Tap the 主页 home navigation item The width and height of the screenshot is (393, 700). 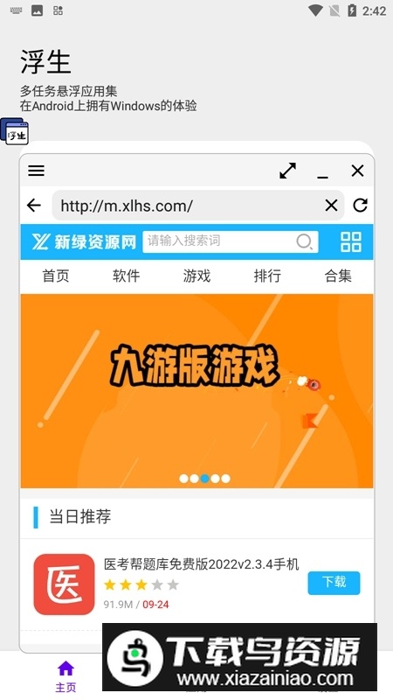(x=65, y=676)
